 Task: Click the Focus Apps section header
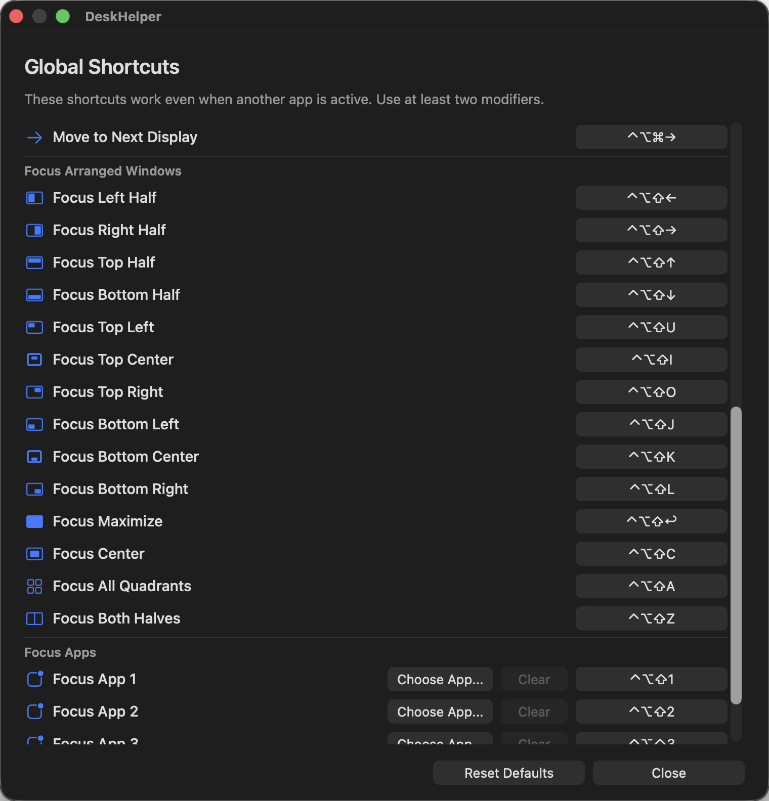coord(60,652)
